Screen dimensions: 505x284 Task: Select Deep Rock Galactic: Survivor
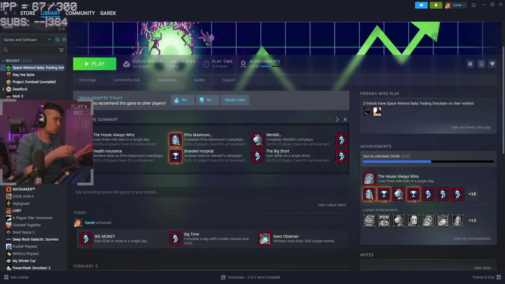click(35, 239)
